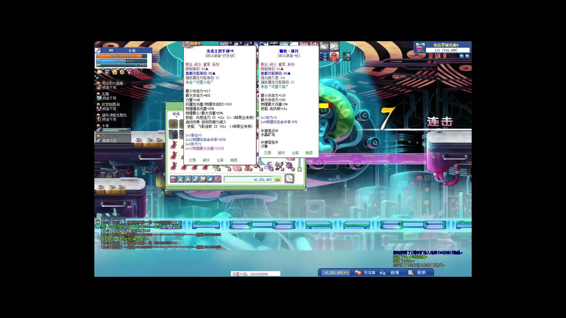The width and height of the screenshot is (566, 318).
Task: Click the inventory sort button beside gold
Action: (x=289, y=178)
